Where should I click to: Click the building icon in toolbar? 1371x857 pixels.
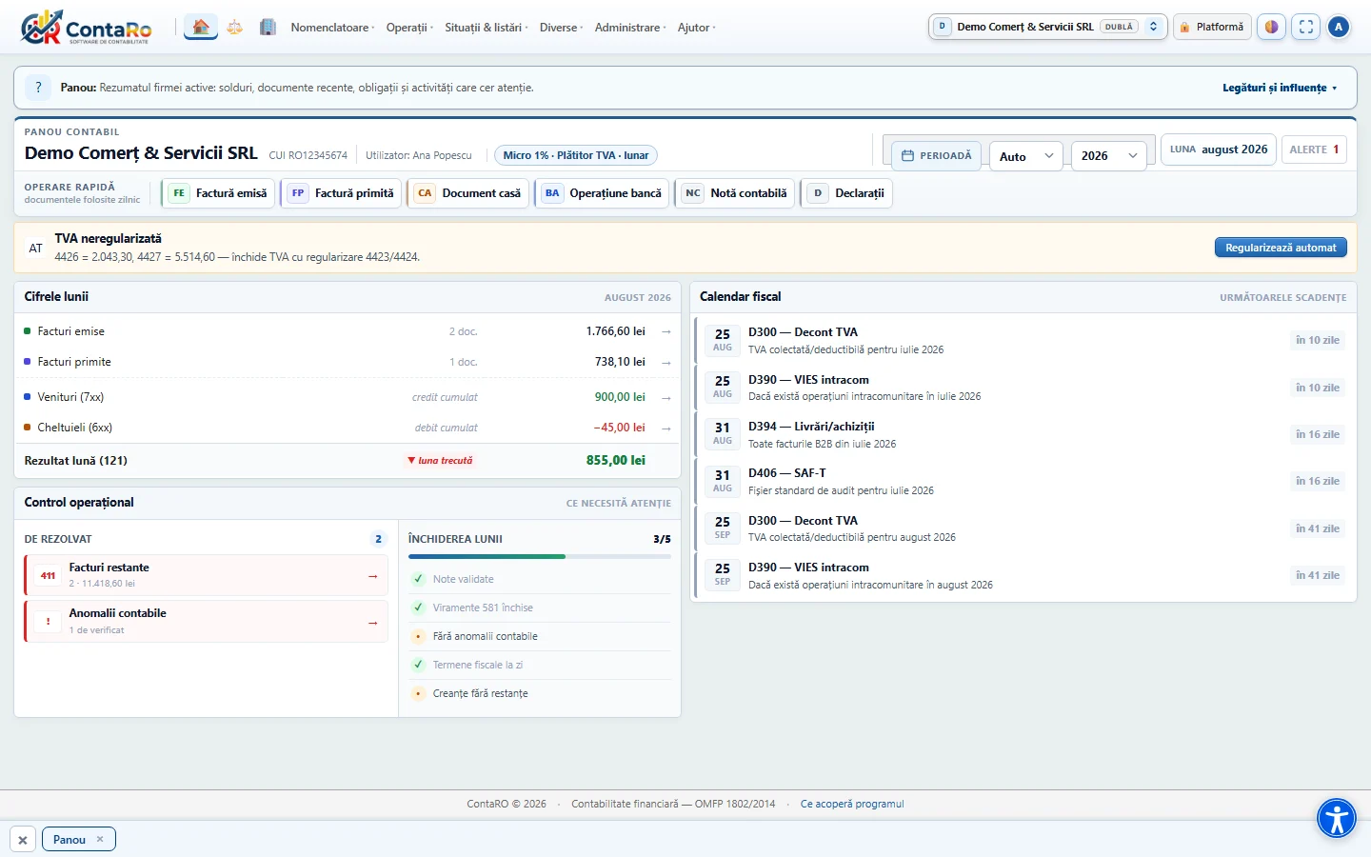click(x=268, y=27)
